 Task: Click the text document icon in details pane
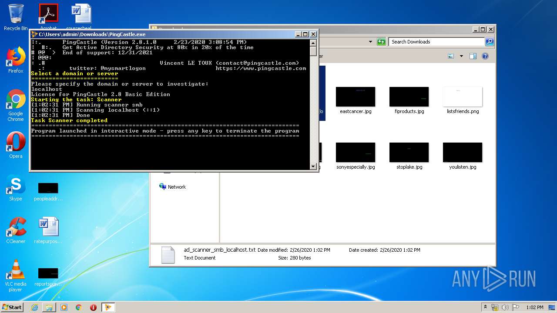coord(168,255)
